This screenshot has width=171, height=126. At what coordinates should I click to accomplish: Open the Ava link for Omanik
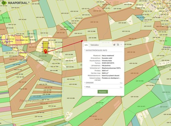(121, 83)
